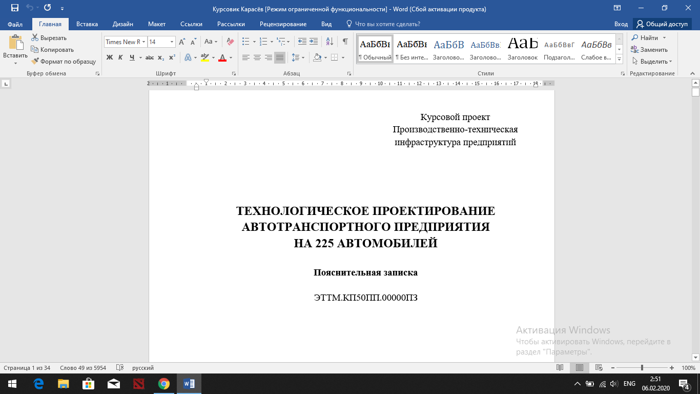Screen dimensions: 700x394
Task: Open the Найти search tool
Action: pyautogui.click(x=645, y=38)
